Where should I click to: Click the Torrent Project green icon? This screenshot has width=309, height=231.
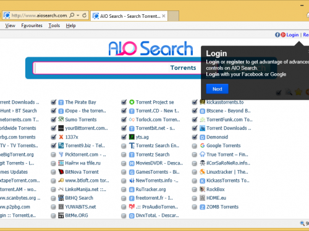pyautogui.click(x=132, y=102)
